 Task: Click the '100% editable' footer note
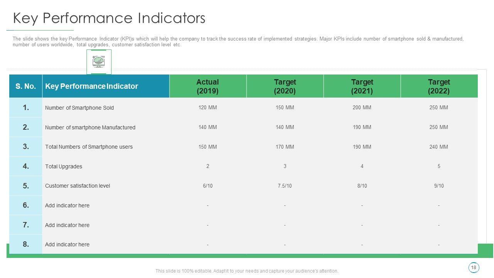(x=247, y=271)
